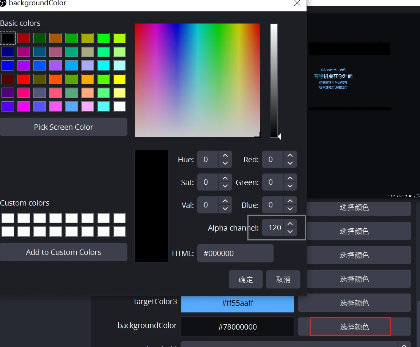Decrease the Sat value with down arrow

click(x=225, y=186)
